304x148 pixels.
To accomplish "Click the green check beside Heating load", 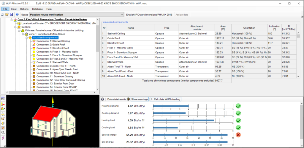I will 238,121.
